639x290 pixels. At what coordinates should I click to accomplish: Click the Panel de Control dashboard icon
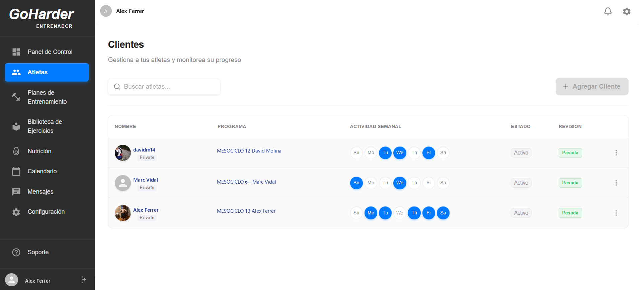pyautogui.click(x=16, y=52)
